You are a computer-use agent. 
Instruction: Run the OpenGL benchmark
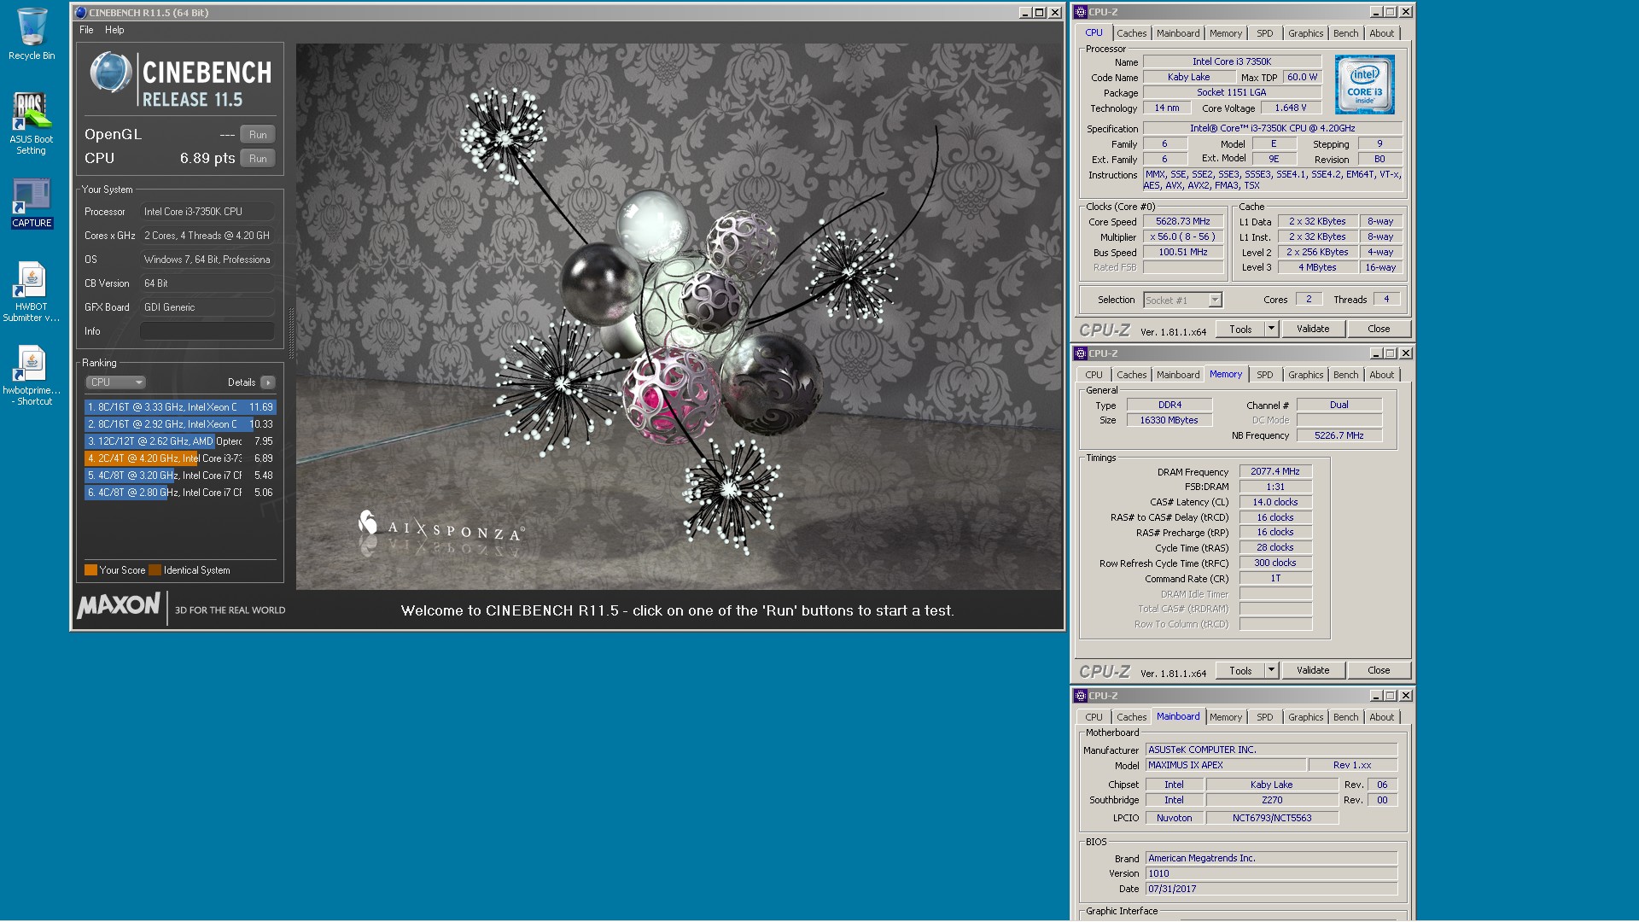(x=258, y=135)
